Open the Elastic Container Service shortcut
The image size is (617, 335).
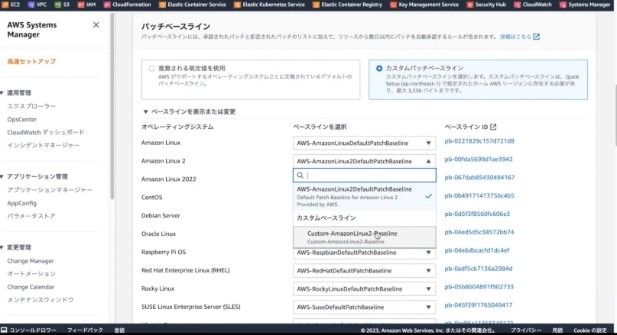click(x=193, y=5)
